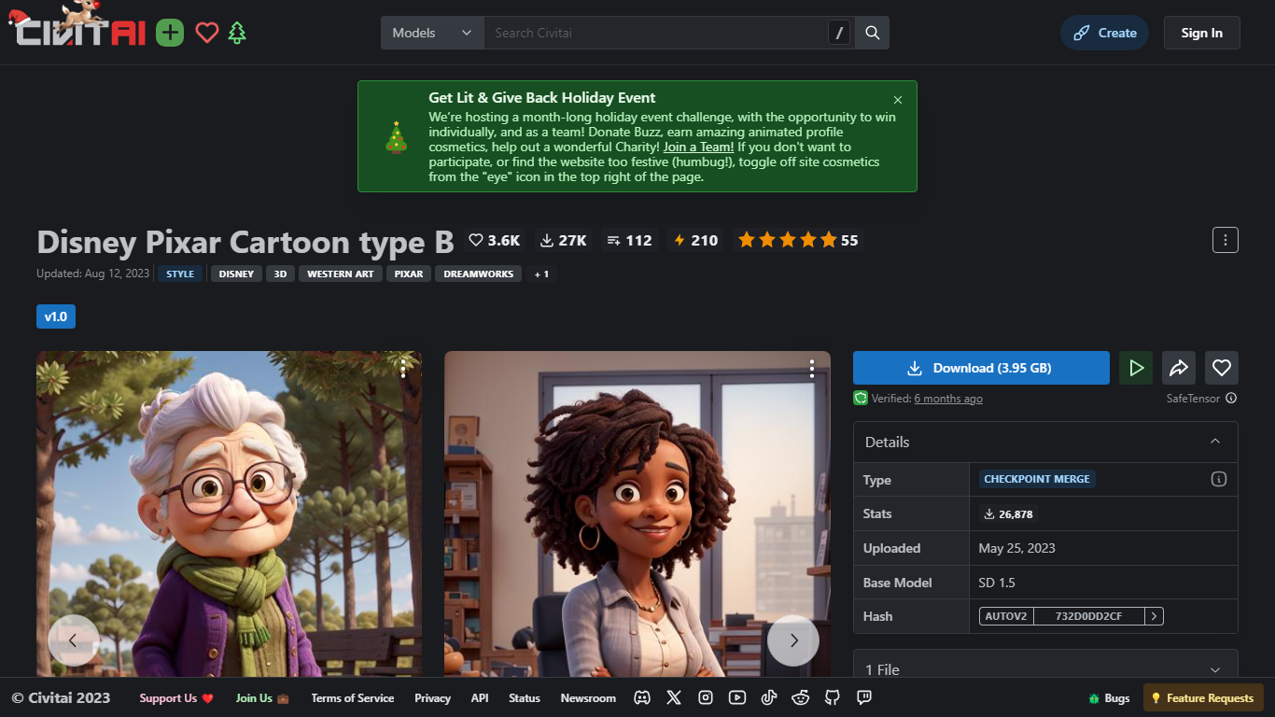Click the info icon in Type row
This screenshot has width=1275, height=717.
click(x=1218, y=479)
